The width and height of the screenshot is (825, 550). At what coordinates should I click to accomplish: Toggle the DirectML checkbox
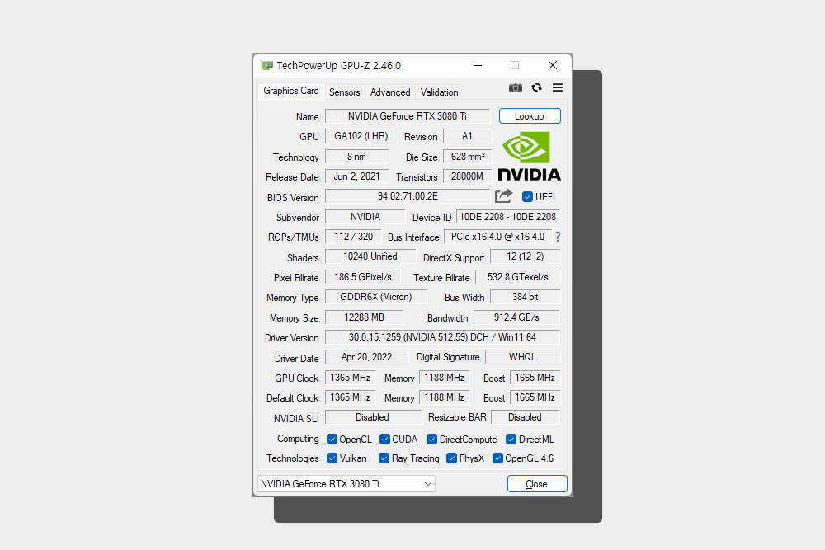tap(511, 439)
